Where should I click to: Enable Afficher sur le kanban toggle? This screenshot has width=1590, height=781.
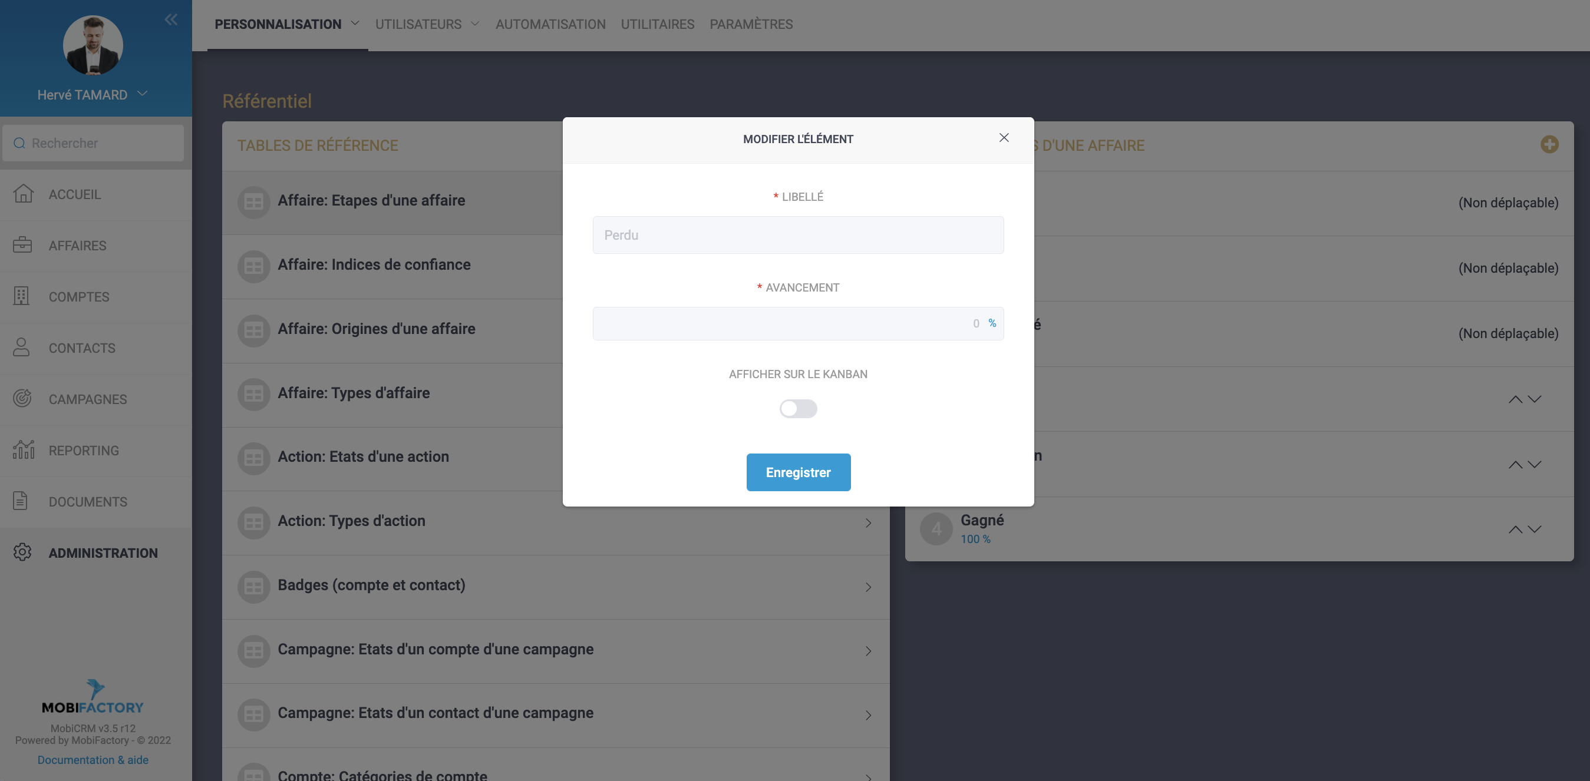pyautogui.click(x=797, y=408)
